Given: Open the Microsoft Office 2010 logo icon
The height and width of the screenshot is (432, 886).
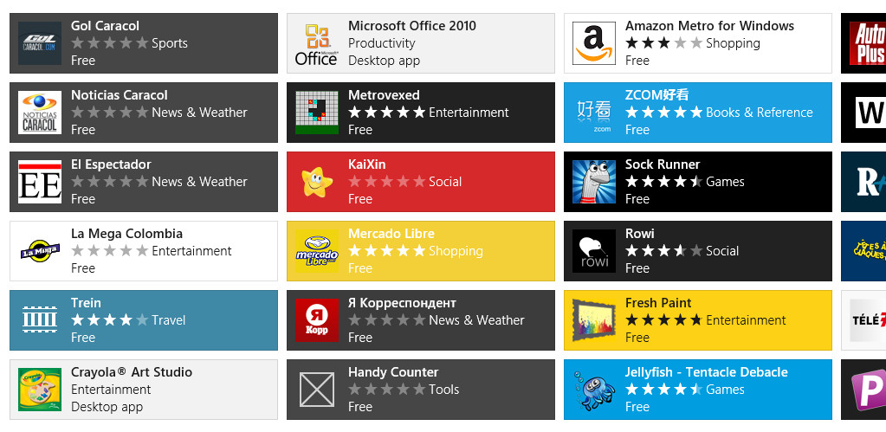Looking at the screenshot, I should click(x=317, y=43).
